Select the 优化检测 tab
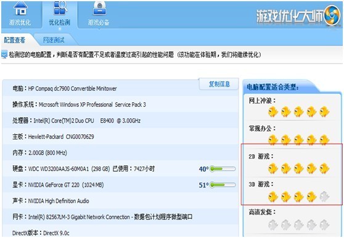 [x=59, y=15]
